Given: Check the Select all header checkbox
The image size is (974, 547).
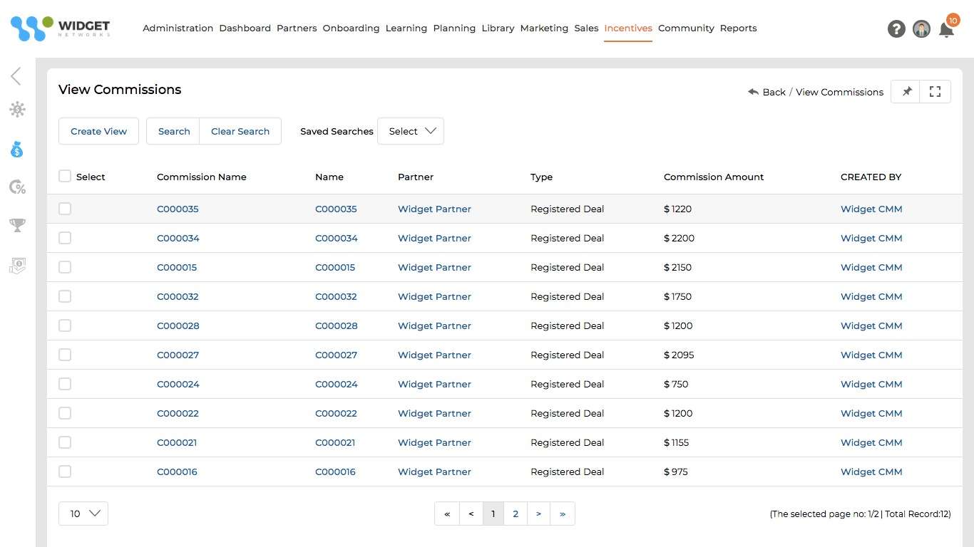Looking at the screenshot, I should [x=65, y=177].
